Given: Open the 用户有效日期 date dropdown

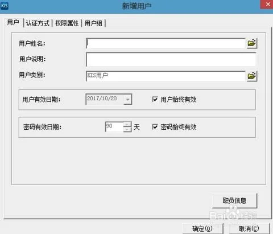Looking at the screenshot, I should (128, 99).
